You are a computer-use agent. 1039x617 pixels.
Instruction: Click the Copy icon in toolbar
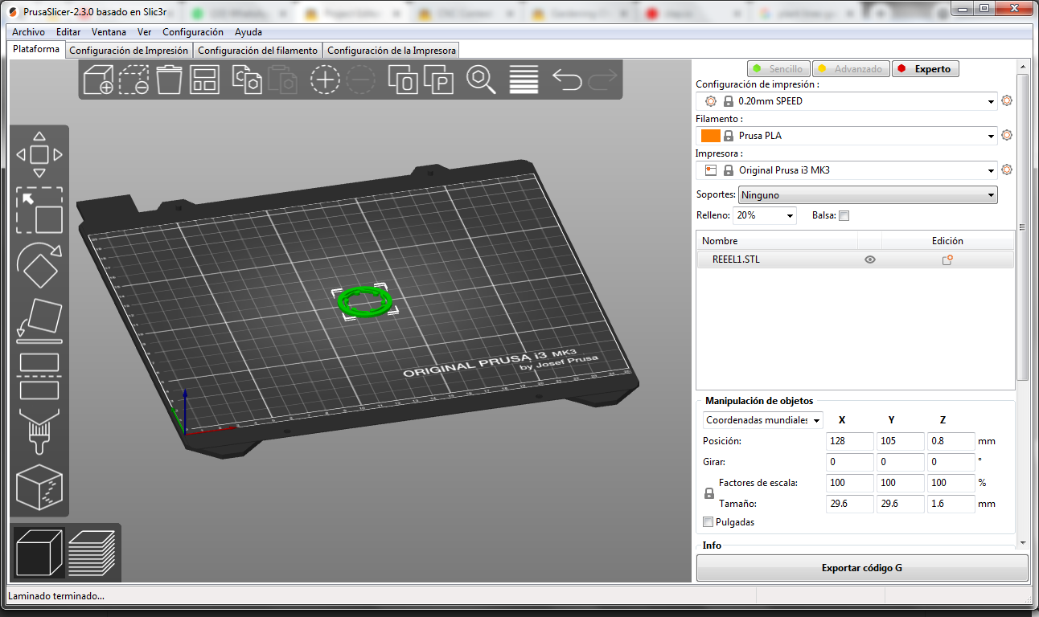coord(247,80)
